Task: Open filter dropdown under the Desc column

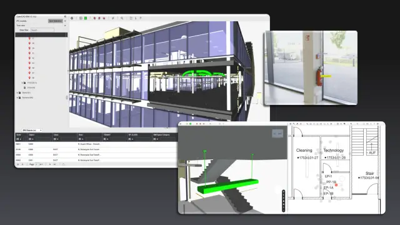Action: point(81,139)
